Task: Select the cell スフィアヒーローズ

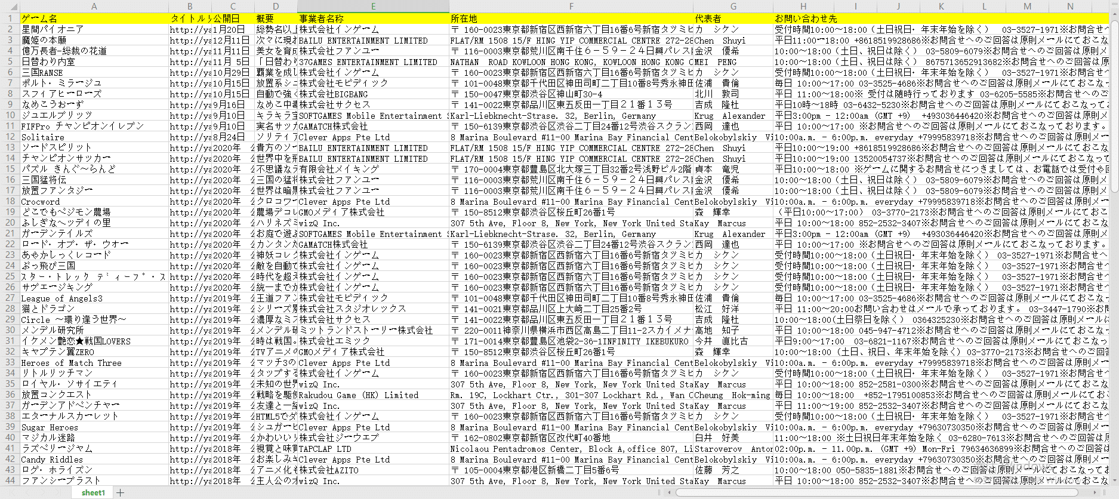Action: click(94, 94)
